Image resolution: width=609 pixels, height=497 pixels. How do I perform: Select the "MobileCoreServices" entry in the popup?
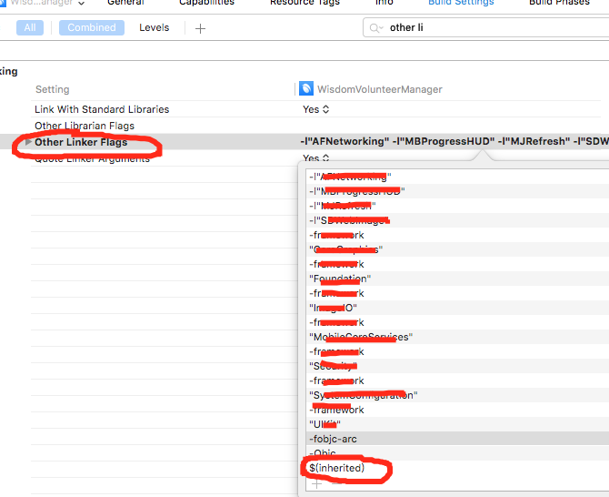tap(457, 337)
